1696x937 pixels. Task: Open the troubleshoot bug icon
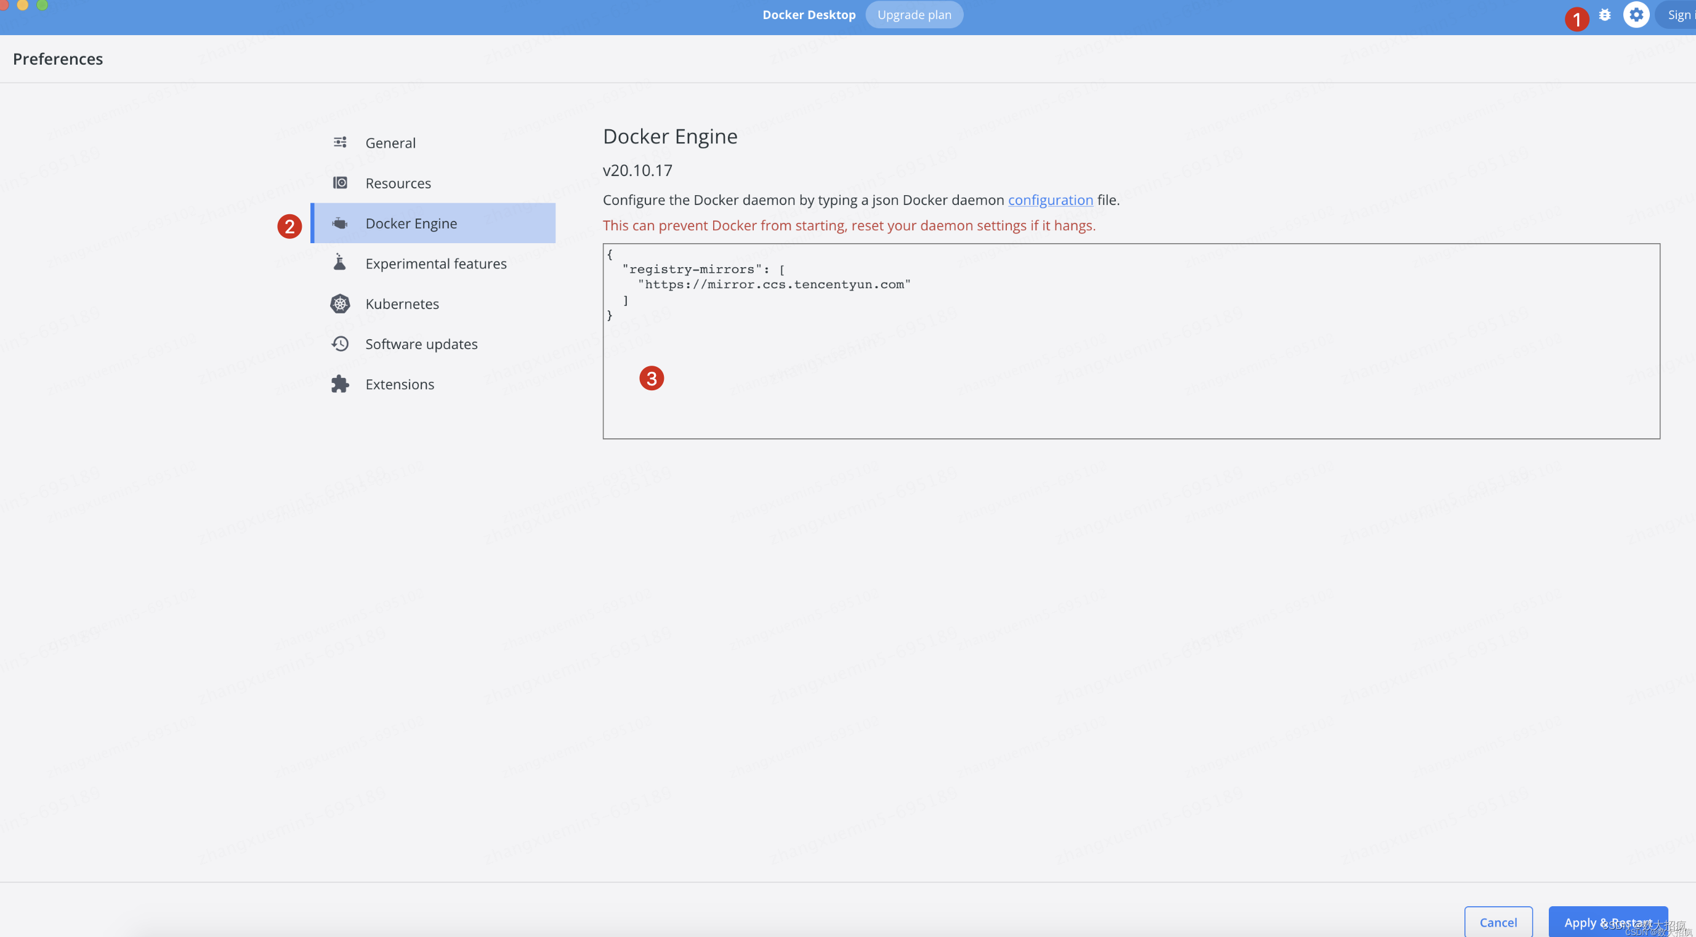click(x=1604, y=15)
